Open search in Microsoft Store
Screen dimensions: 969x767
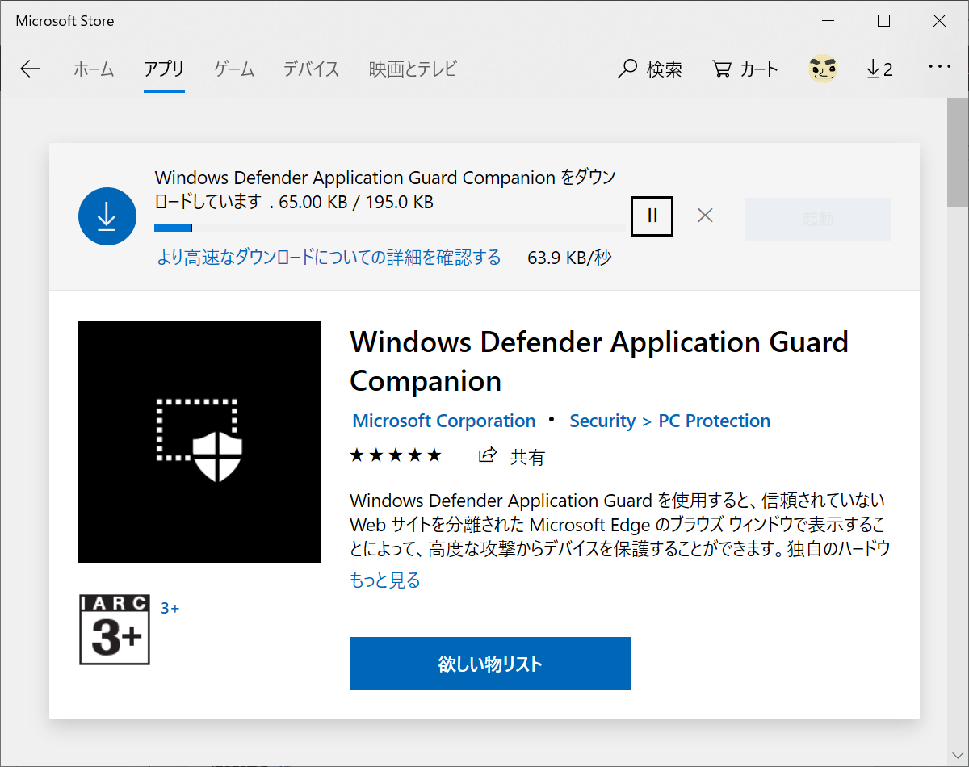[650, 69]
